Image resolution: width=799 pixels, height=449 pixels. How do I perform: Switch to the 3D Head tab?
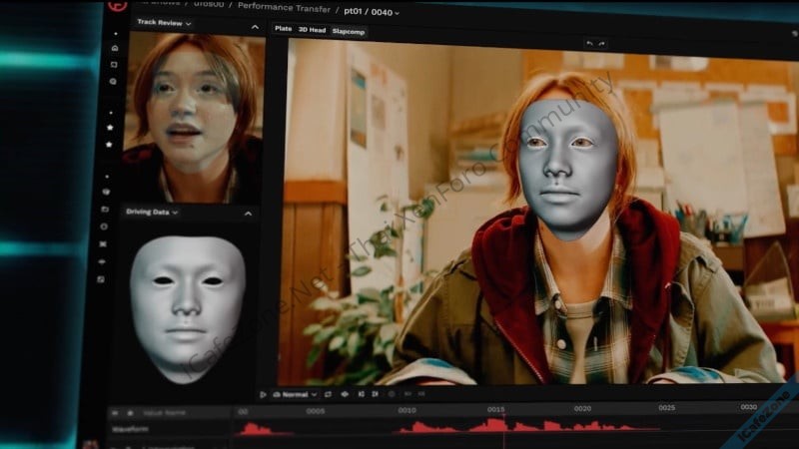click(312, 30)
